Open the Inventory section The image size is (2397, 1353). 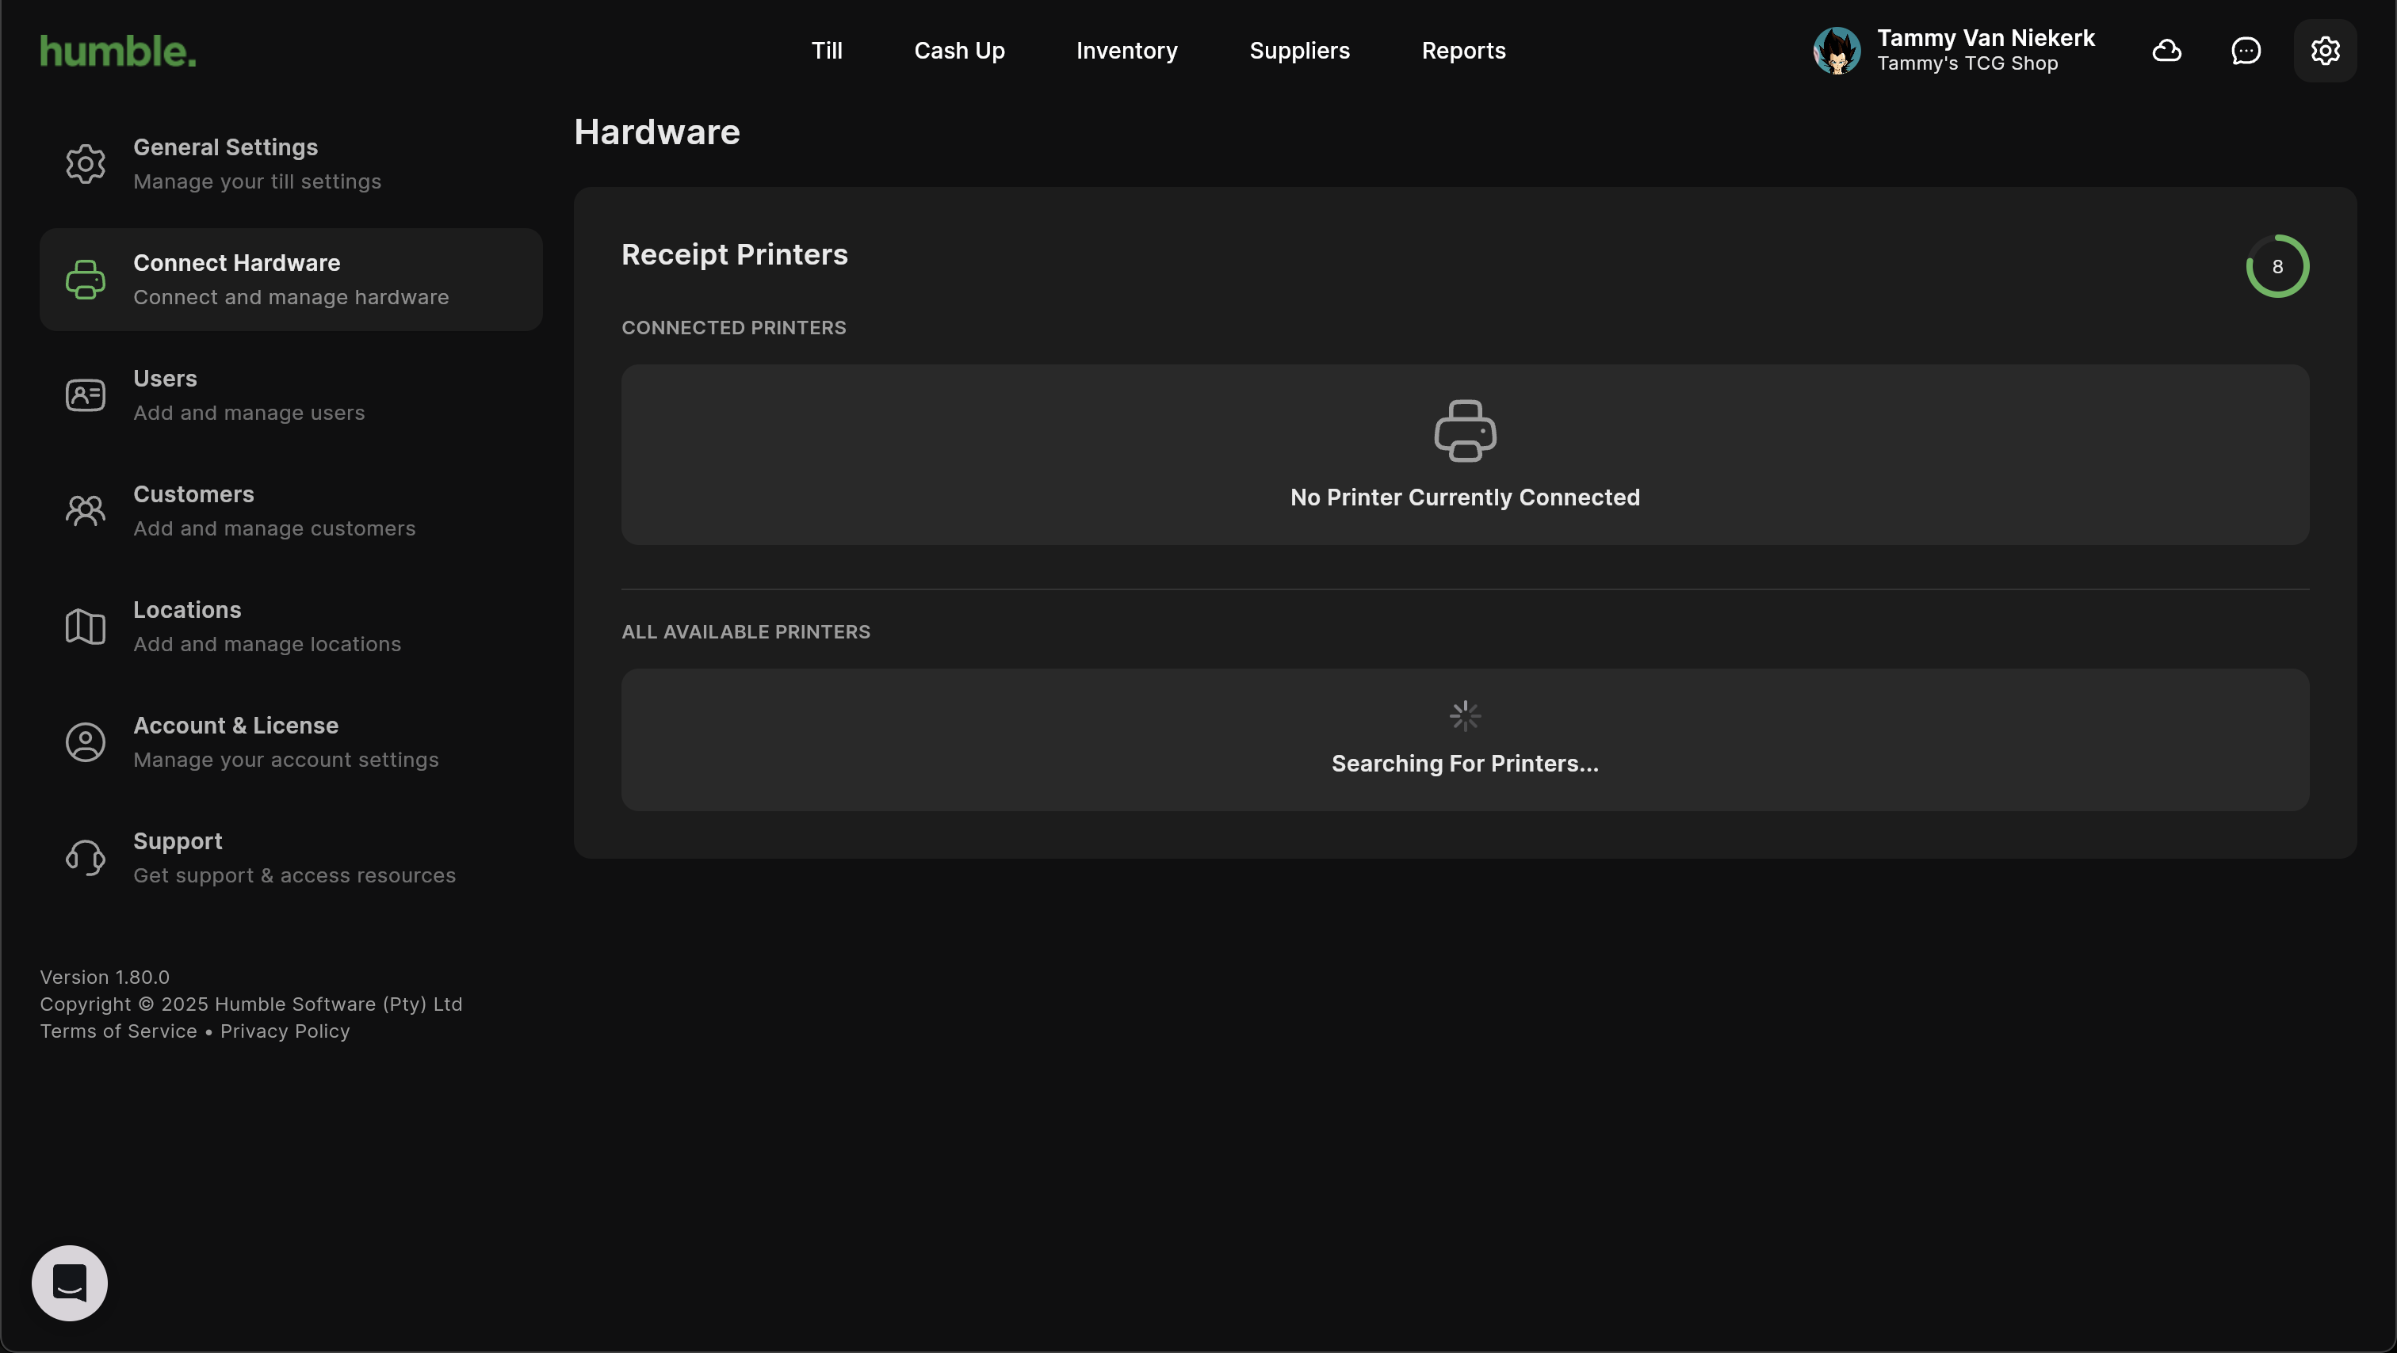(x=1127, y=50)
